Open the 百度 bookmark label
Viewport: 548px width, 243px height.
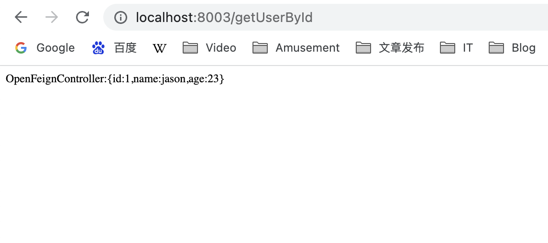point(125,47)
